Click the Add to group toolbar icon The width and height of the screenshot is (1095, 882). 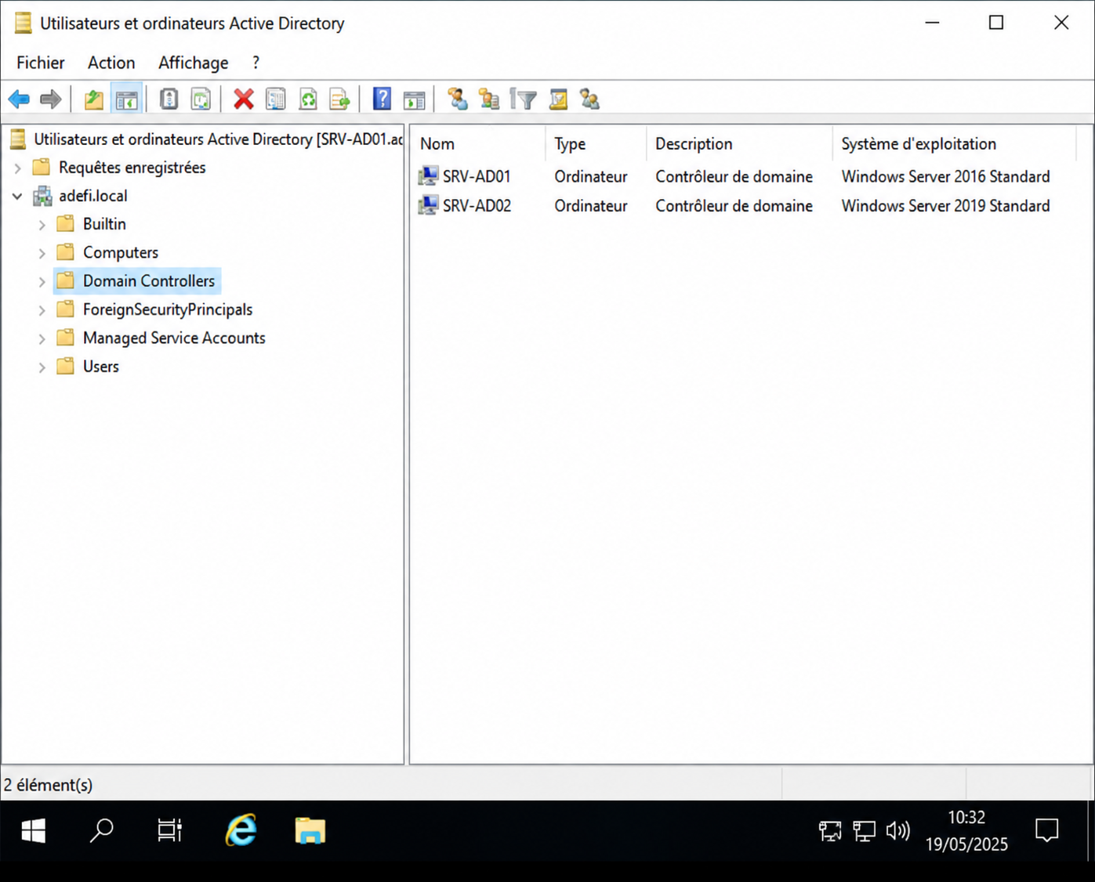pos(589,99)
